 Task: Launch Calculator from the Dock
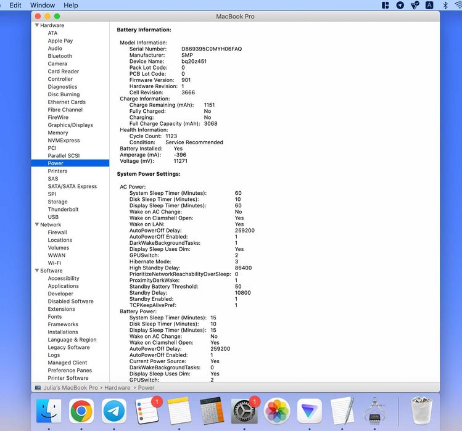(212, 411)
